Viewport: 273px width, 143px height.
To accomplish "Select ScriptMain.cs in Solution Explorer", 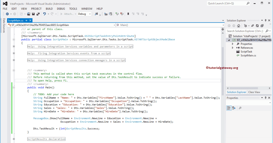I will click(248, 56).
